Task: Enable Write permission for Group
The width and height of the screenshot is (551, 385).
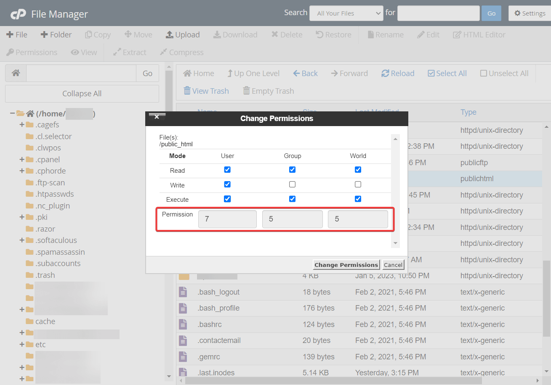Action: (x=292, y=184)
